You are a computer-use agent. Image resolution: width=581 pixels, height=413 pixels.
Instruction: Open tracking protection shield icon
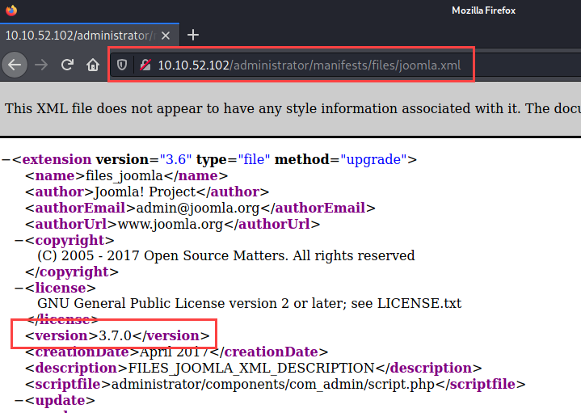pos(122,65)
